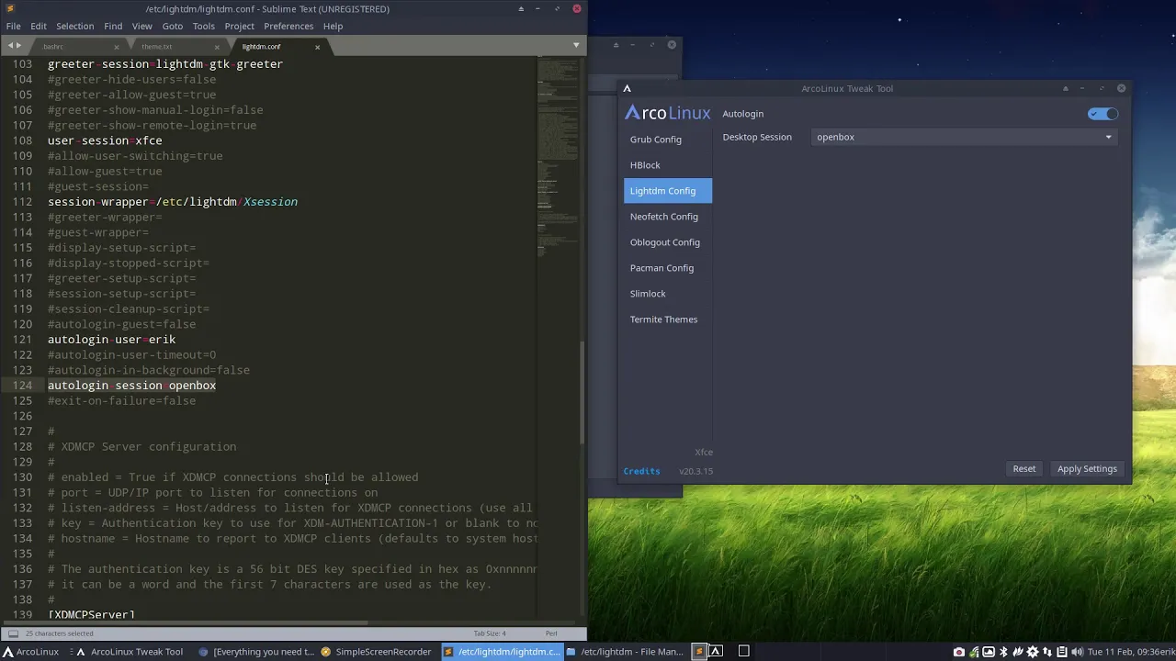1176x661 pixels.
Task: Select HBlock in the sidebar
Action: tap(667, 165)
